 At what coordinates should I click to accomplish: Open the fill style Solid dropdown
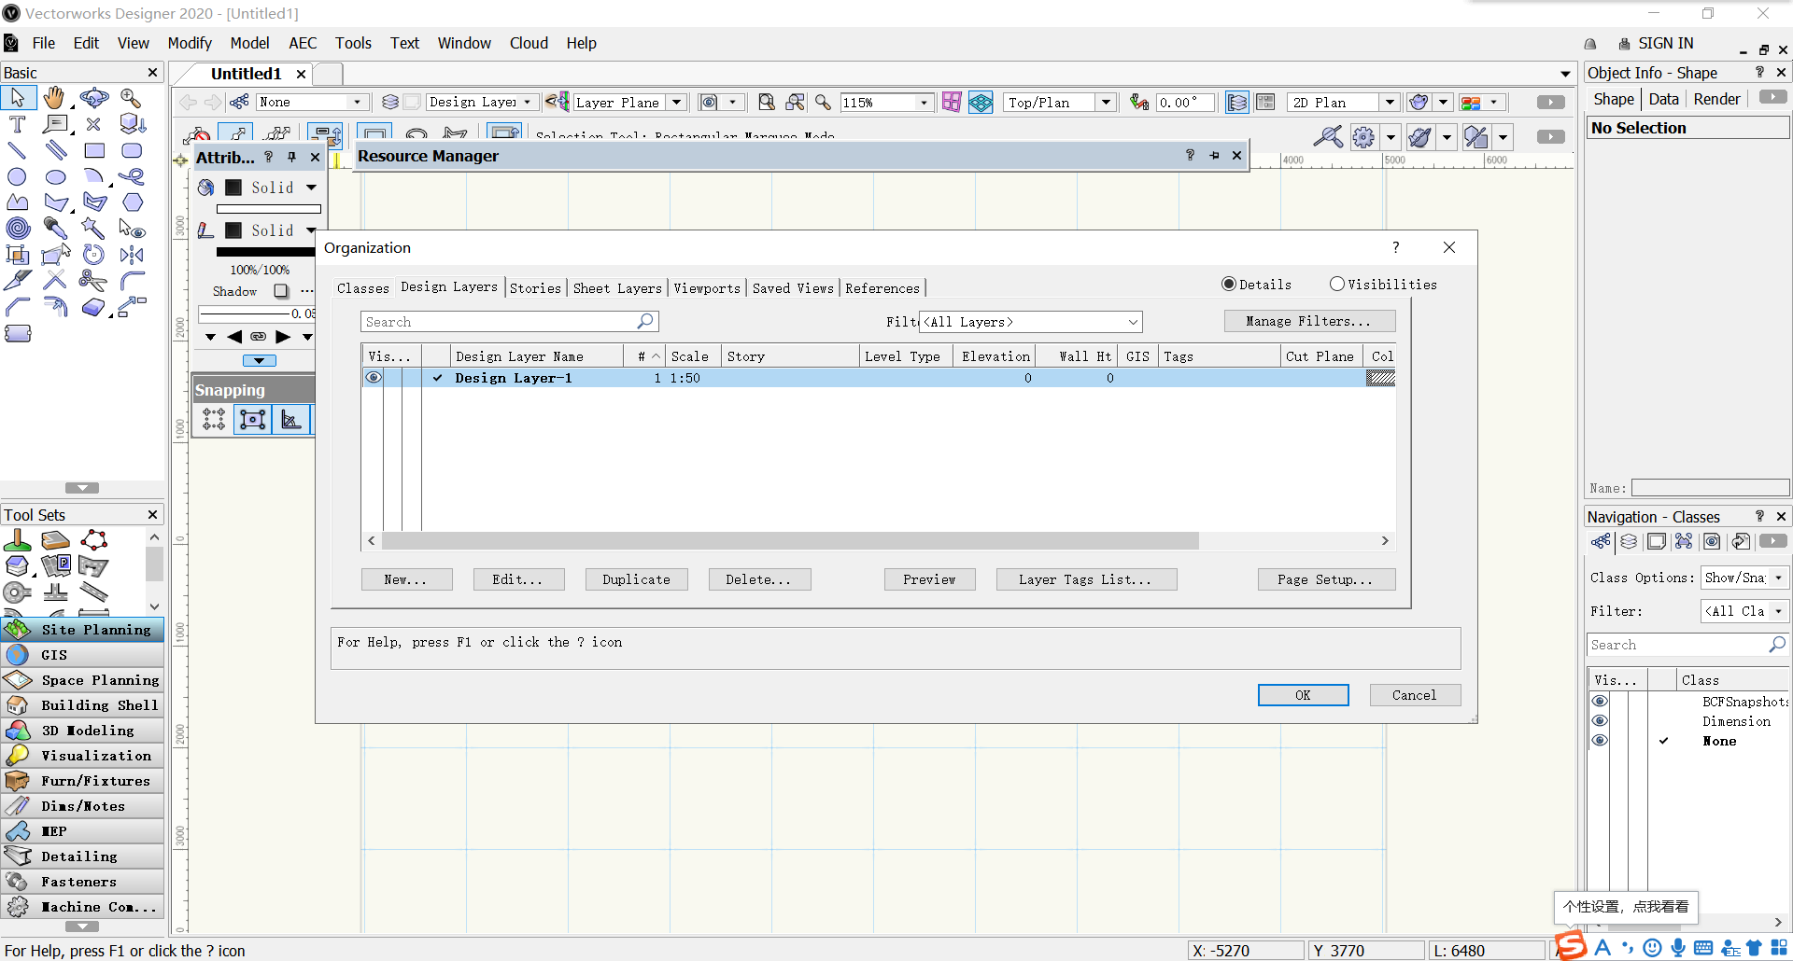pyautogui.click(x=284, y=188)
